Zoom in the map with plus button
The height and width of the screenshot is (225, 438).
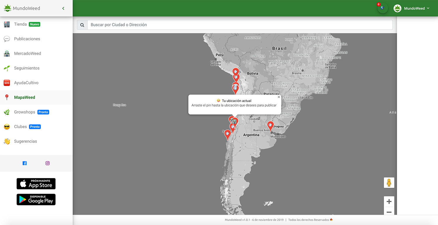click(389, 201)
